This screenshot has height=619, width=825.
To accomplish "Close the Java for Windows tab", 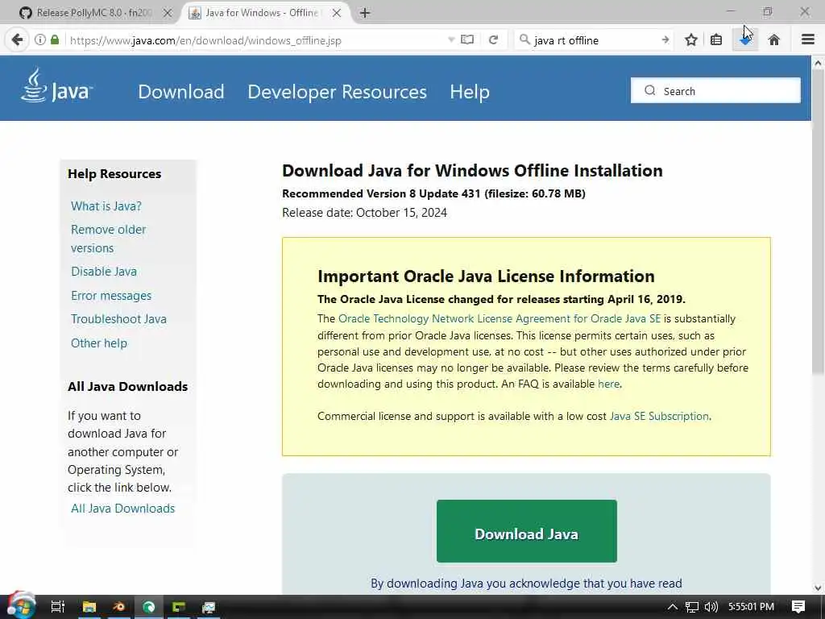I will point(337,13).
